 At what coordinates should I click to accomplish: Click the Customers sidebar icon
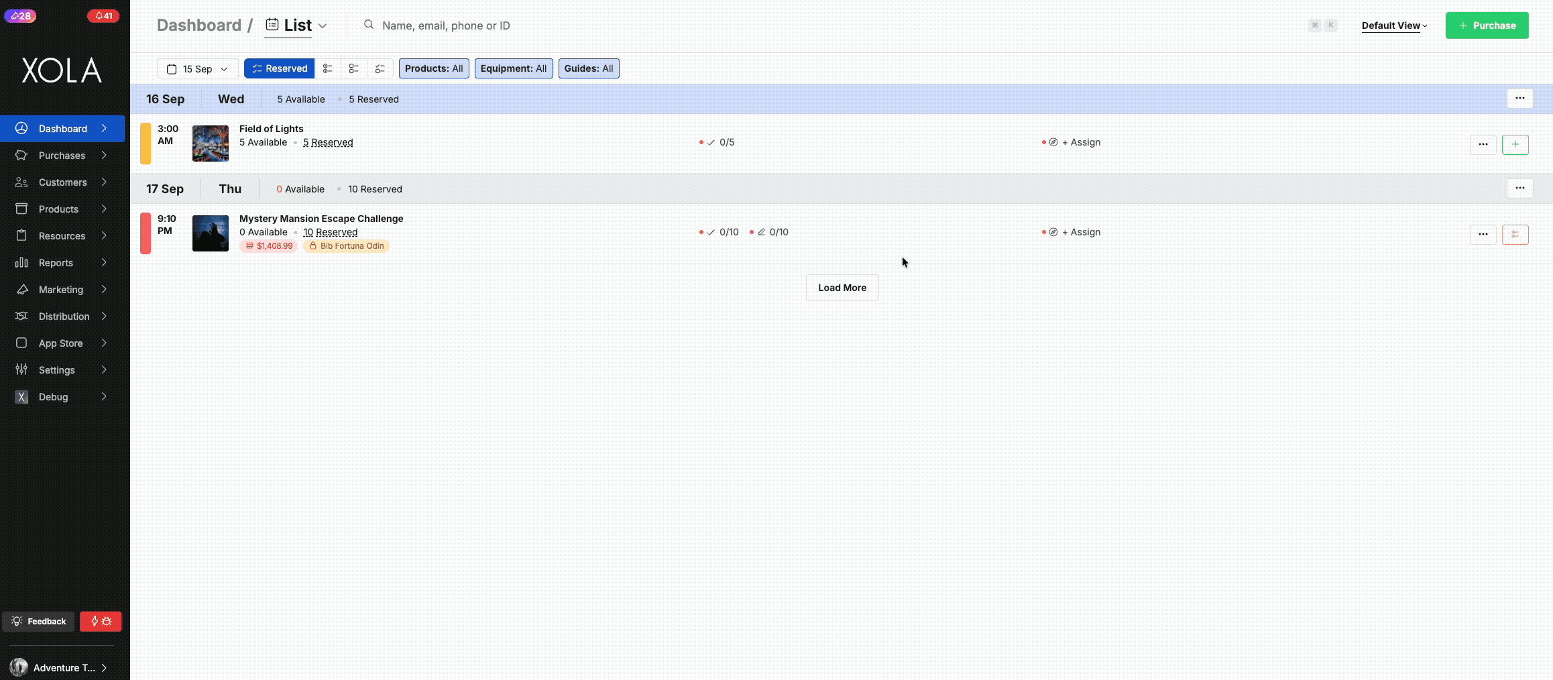click(21, 182)
